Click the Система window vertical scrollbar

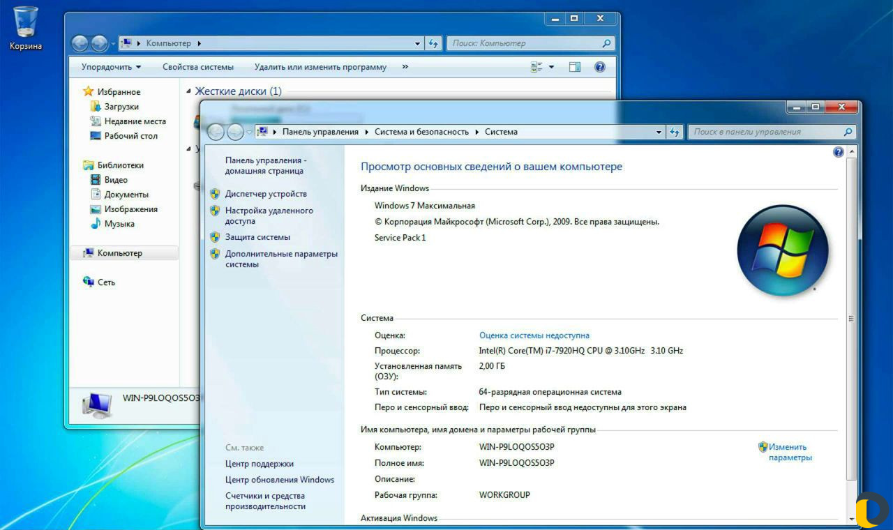coord(851,318)
